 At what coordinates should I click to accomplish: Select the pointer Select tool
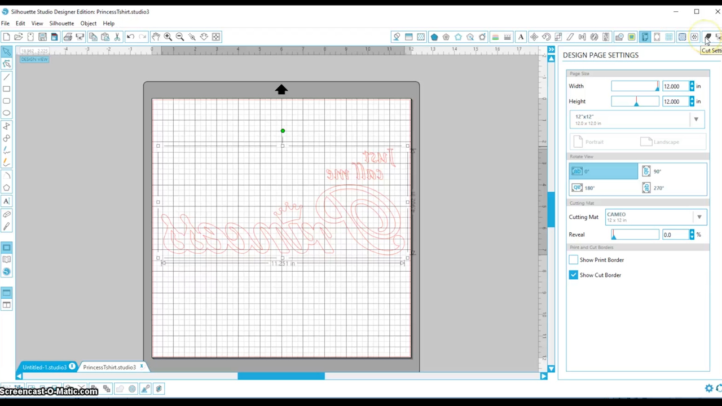(7, 52)
